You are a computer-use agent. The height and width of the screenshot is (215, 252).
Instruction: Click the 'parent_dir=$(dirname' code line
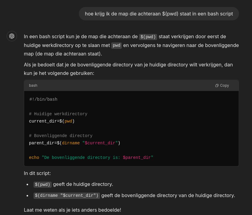[75, 143]
